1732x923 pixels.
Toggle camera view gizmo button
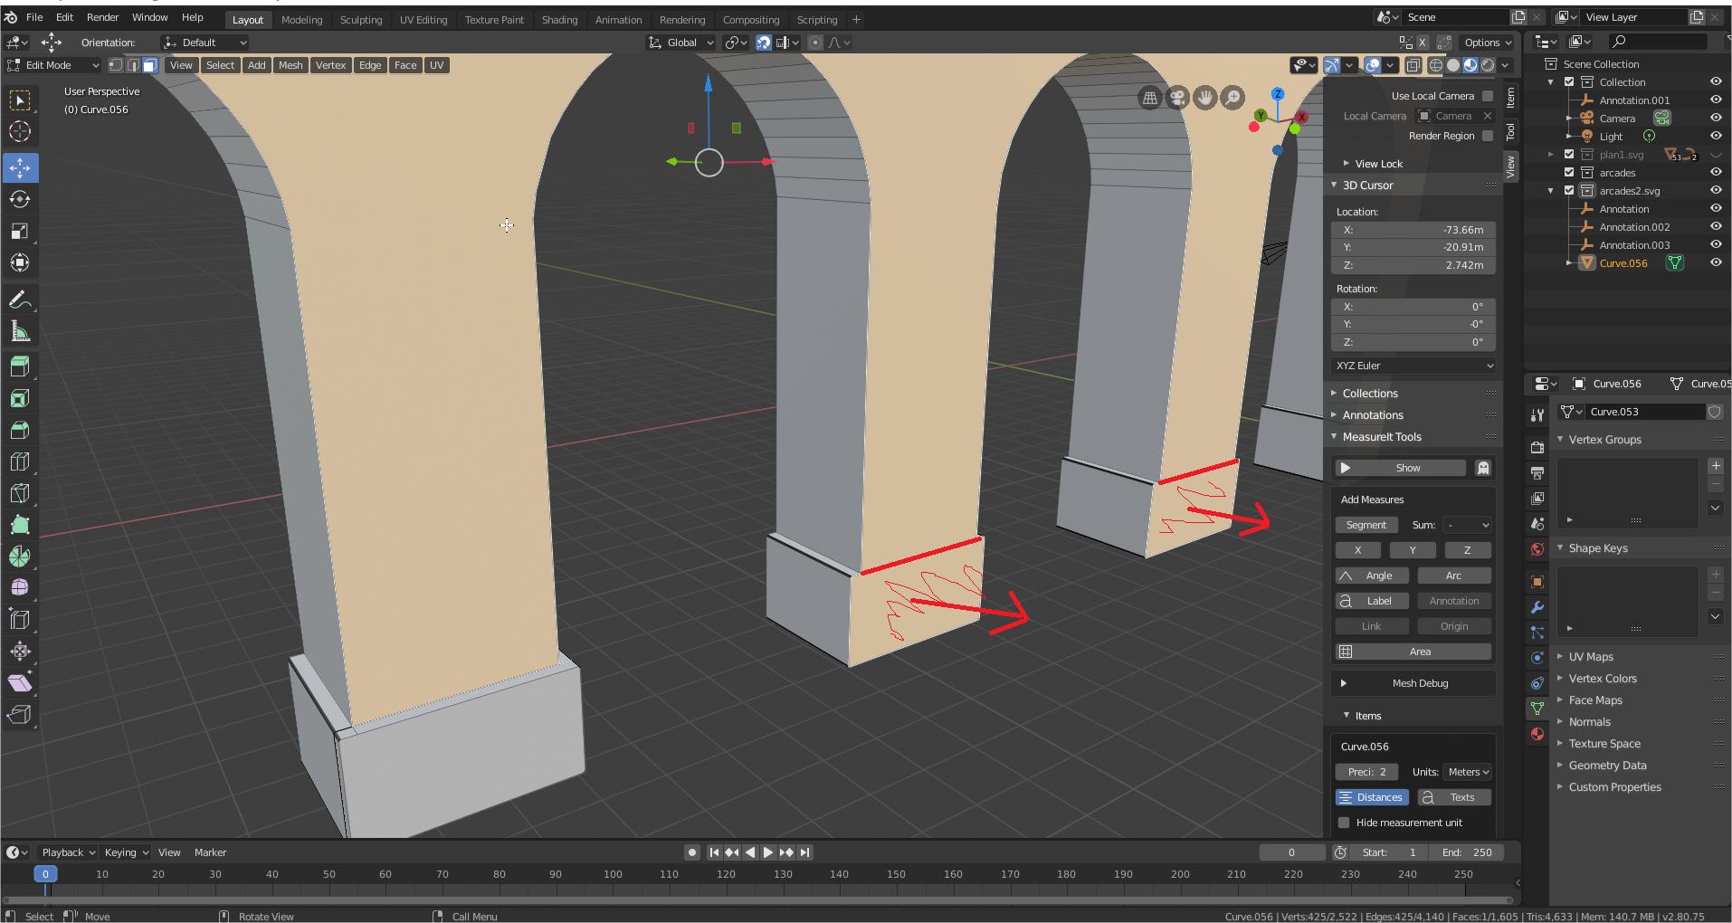1177,98
